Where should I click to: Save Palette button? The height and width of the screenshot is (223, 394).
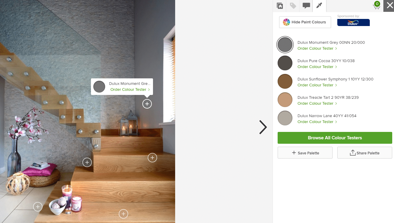[x=305, y=153]
